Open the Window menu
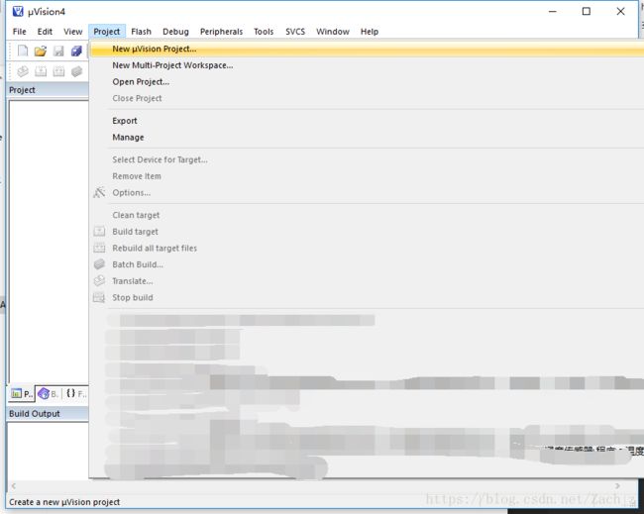Screen dimensions: 644x514 click(x=333, y=32)
